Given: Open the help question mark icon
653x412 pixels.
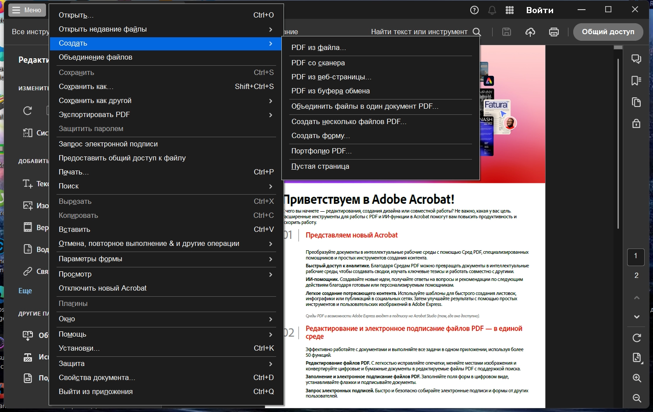Looking at the screenshot, I should coord(474,10).
